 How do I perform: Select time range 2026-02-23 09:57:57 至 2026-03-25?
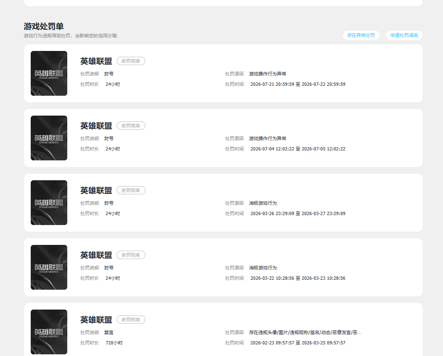coord(298,343)
